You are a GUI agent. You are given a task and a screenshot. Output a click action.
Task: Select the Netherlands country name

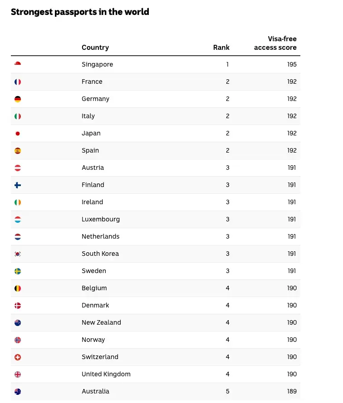coord(100,236)
